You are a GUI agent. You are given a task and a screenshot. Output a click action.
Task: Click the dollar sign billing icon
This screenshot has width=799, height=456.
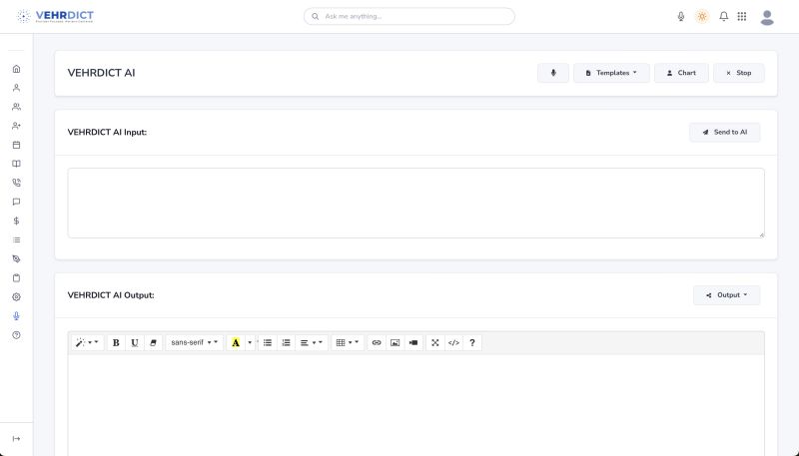coord(16,221)
